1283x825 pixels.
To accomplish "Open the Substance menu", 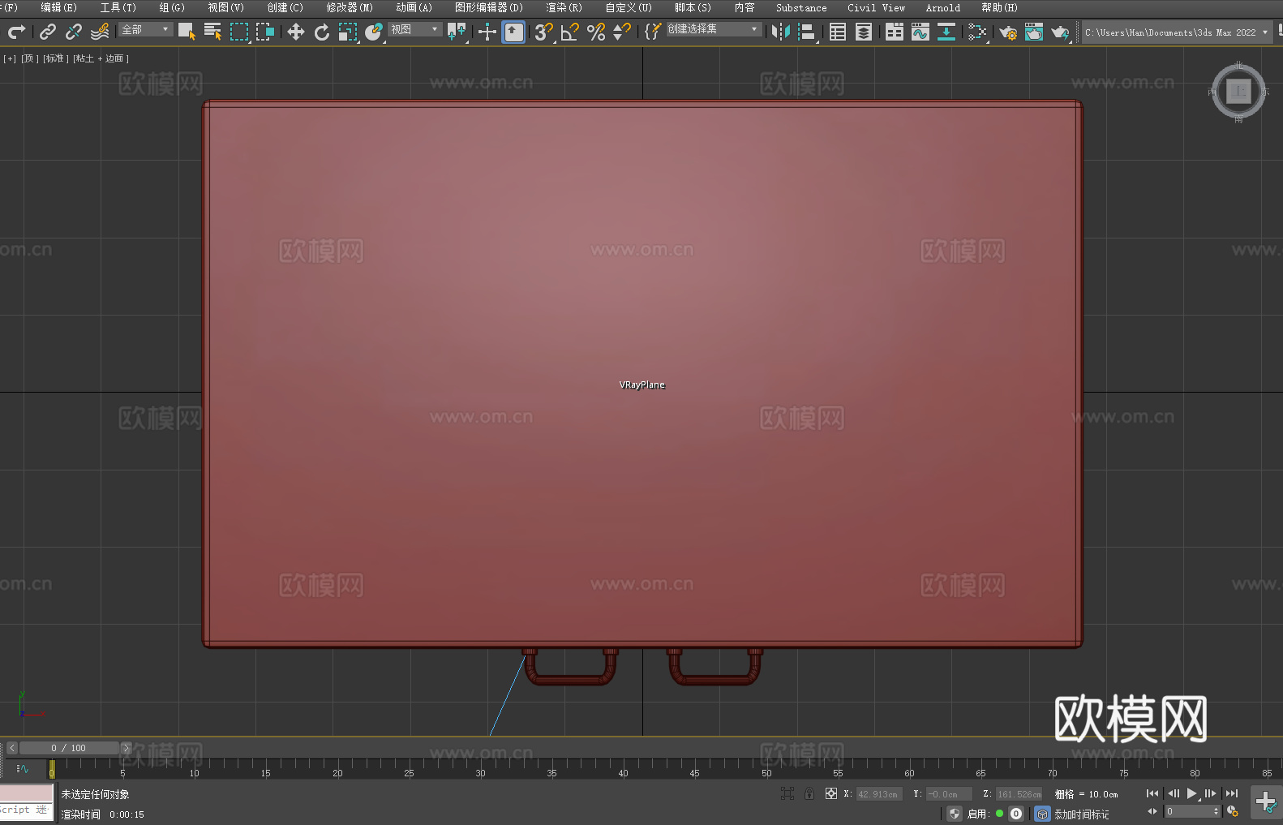I will click(x=801, y=7).
